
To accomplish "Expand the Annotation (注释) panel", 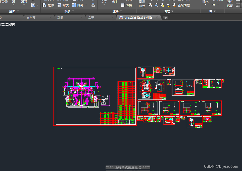I will pos(117,11).
